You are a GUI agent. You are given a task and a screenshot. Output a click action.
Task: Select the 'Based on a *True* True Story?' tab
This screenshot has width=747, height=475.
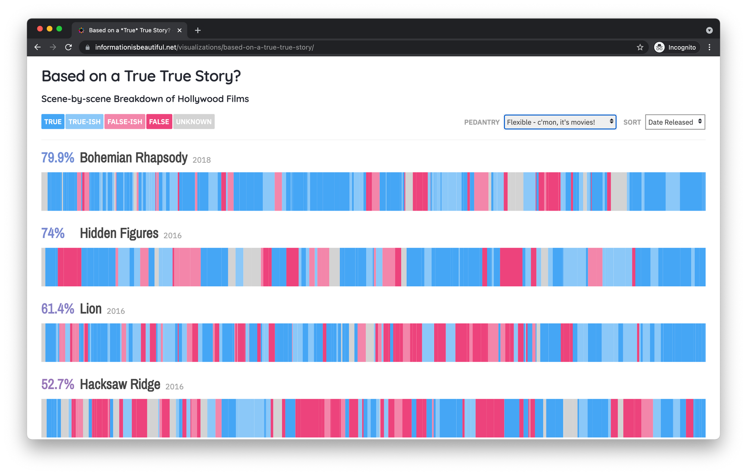(130, 30)
